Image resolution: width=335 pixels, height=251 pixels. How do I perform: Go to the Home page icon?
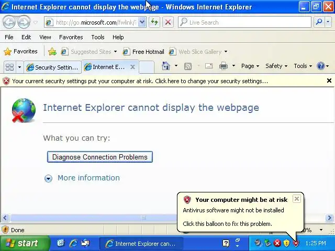coord(166,66)
